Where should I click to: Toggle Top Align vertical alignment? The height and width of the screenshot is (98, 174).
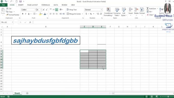[x=51, y=10]
